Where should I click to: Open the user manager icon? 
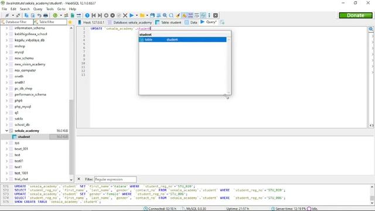pos(66,15)
